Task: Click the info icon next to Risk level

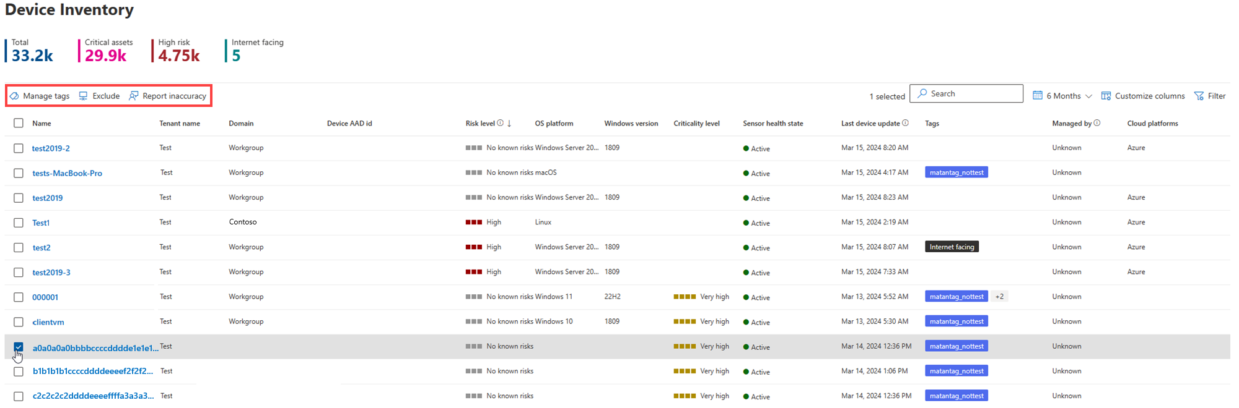Action: tap(501, 123)
